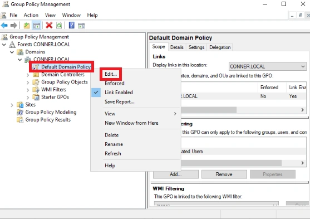Click the WMI Filters folder icon
The width and height of the screenshot is (310, 219).
(x=36, y=90)
